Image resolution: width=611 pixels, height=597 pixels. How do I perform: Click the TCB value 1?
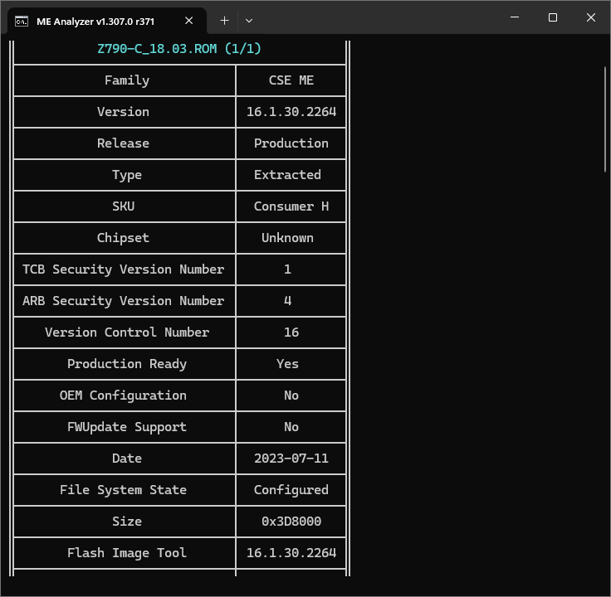287,269
